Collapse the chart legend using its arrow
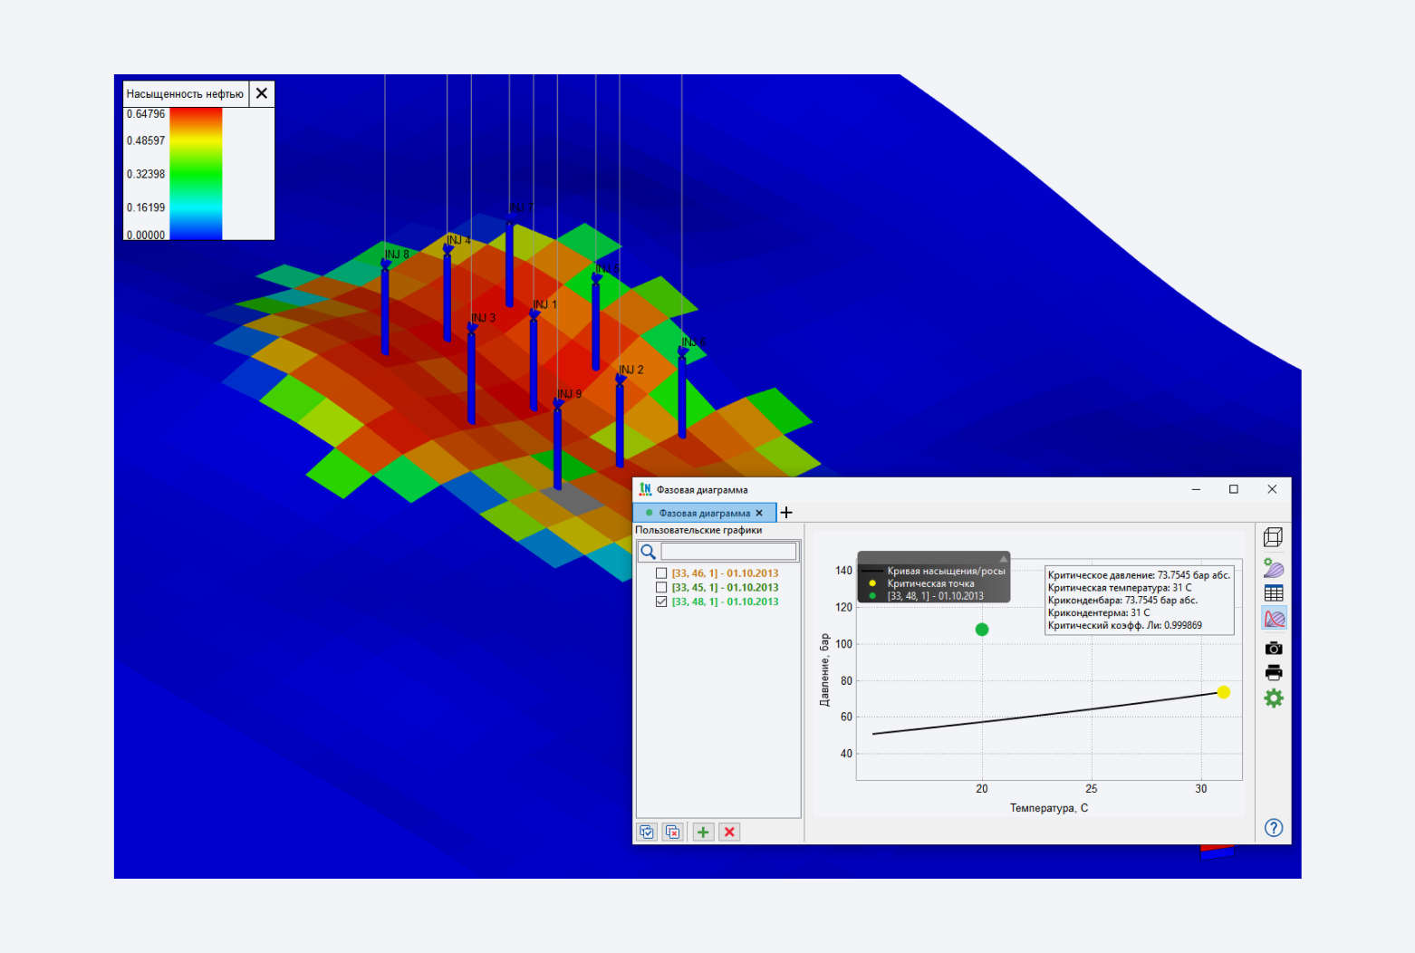Image resolution: width=1415 pixels, height=953 pixels. (x=1003, y=559)
